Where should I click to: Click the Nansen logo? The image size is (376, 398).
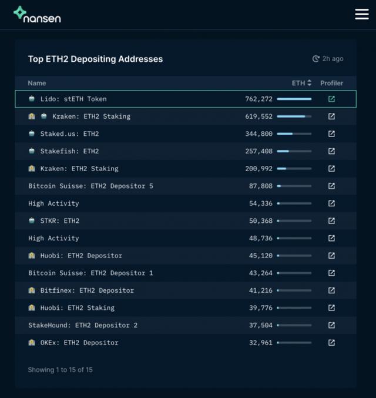point(37,15)
